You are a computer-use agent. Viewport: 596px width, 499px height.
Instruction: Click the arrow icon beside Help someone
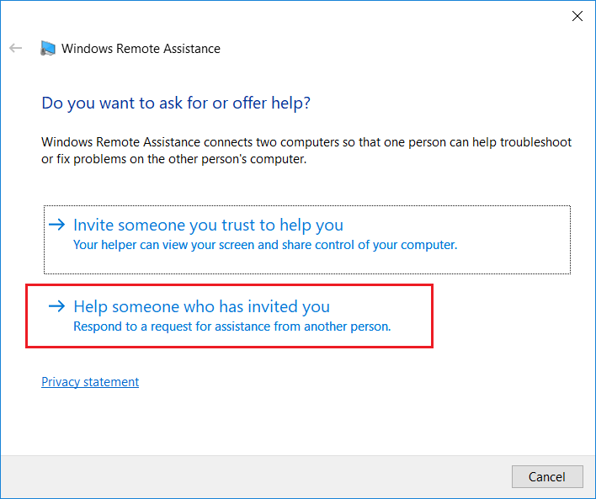point(57,306)
